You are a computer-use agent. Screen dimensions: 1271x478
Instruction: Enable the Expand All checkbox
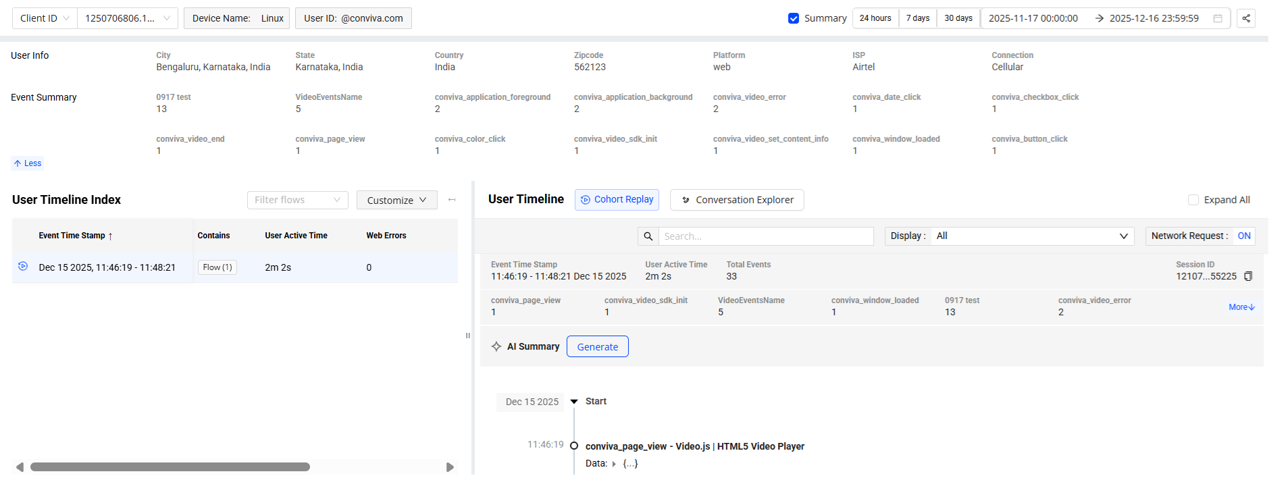click(x=1193, y=200)
